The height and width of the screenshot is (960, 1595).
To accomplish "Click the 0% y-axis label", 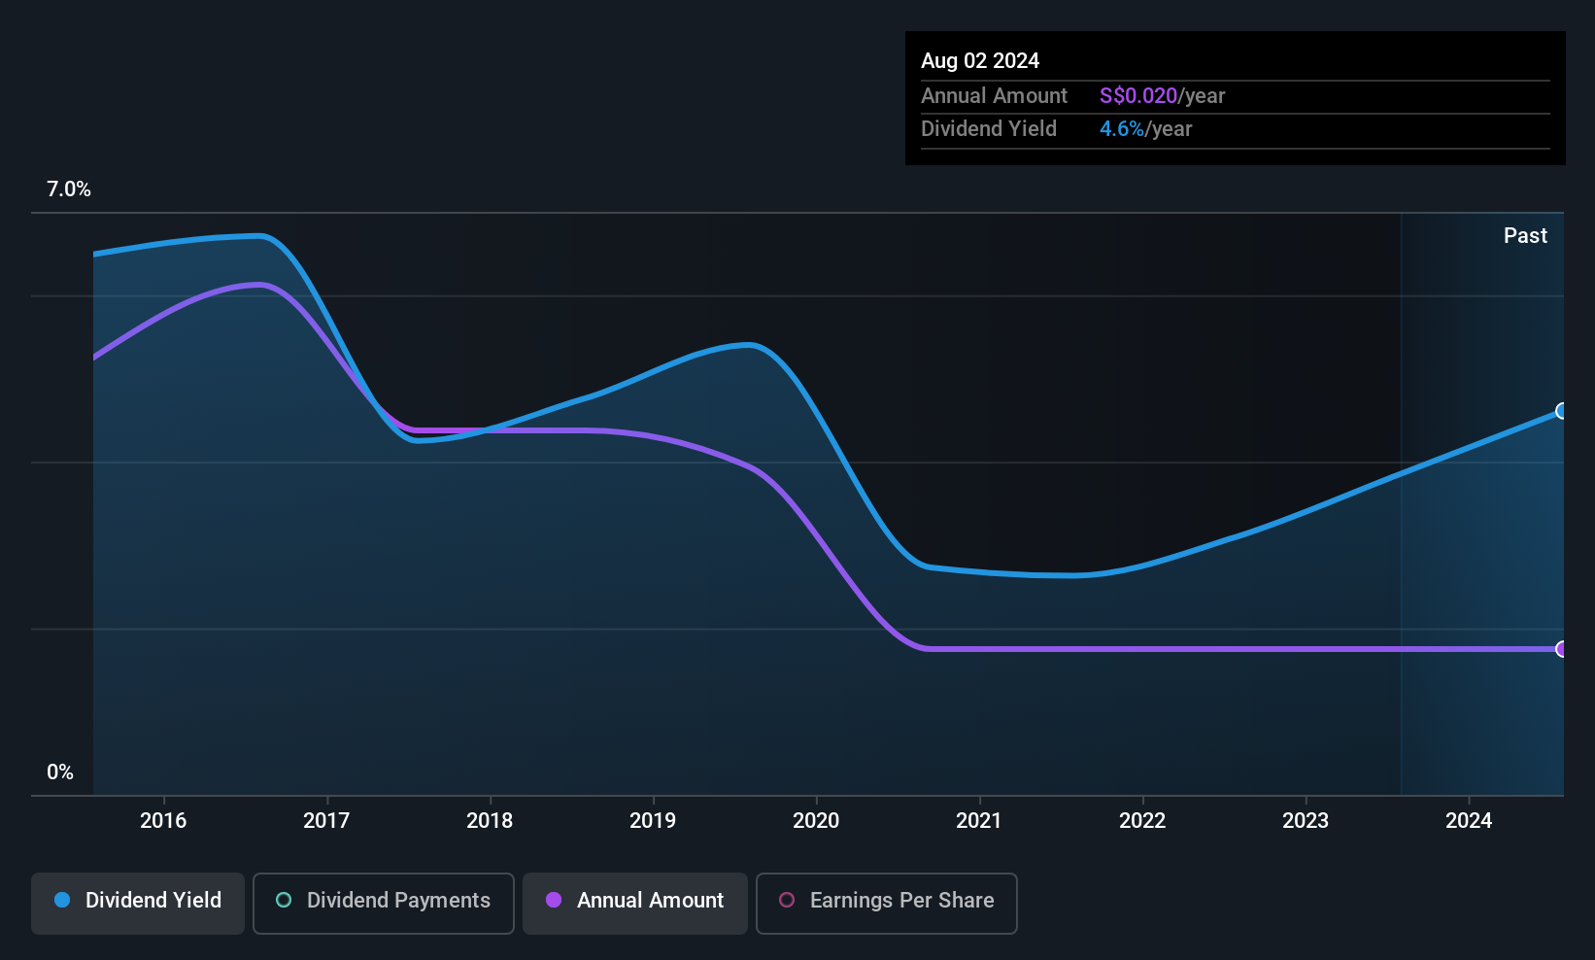I will click(x=60, y=772).
